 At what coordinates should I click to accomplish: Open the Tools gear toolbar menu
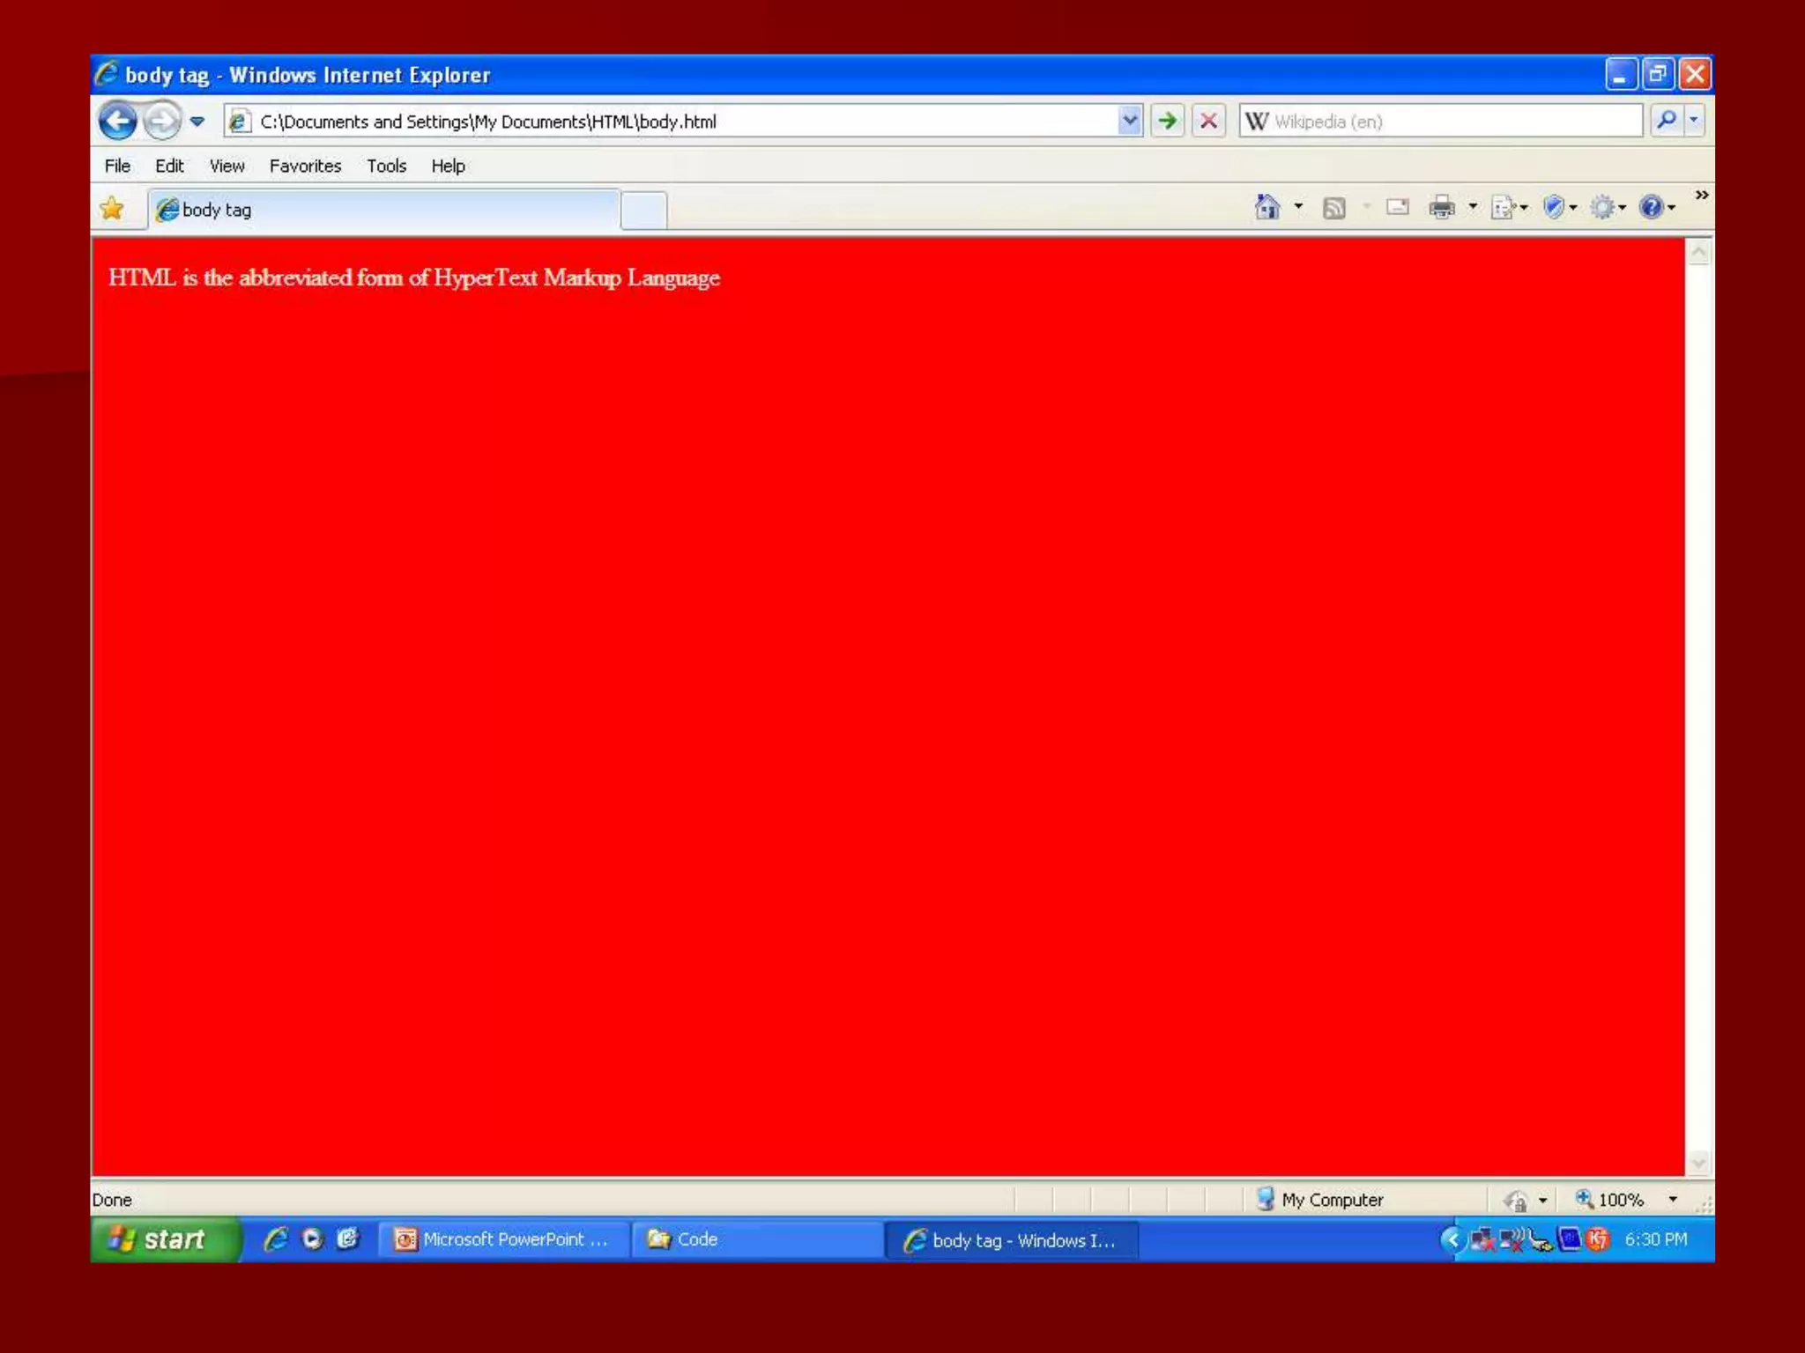click(x=1608, y=208)
